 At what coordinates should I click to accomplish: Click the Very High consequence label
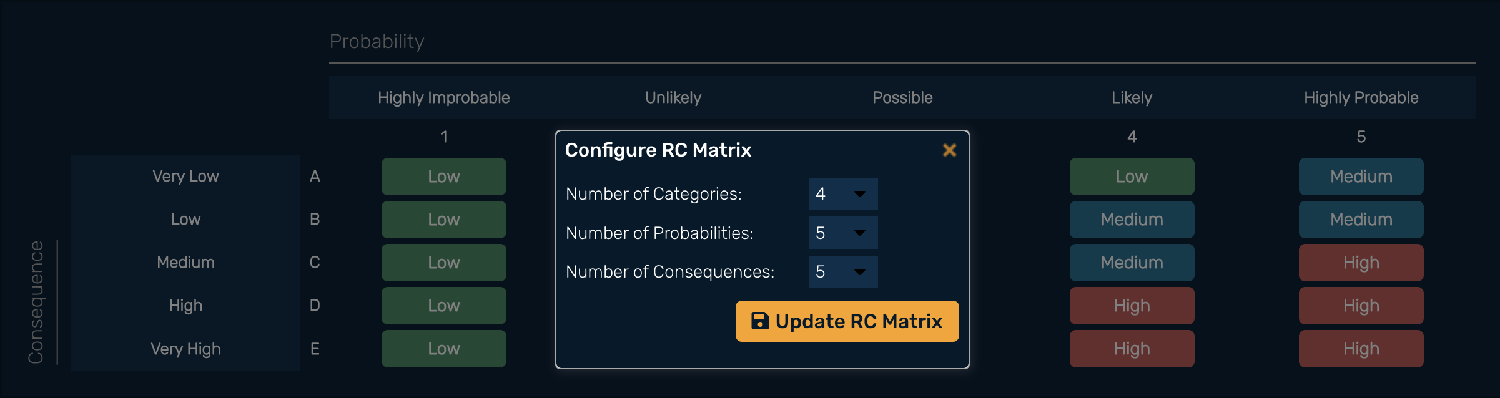coord(185,349)
